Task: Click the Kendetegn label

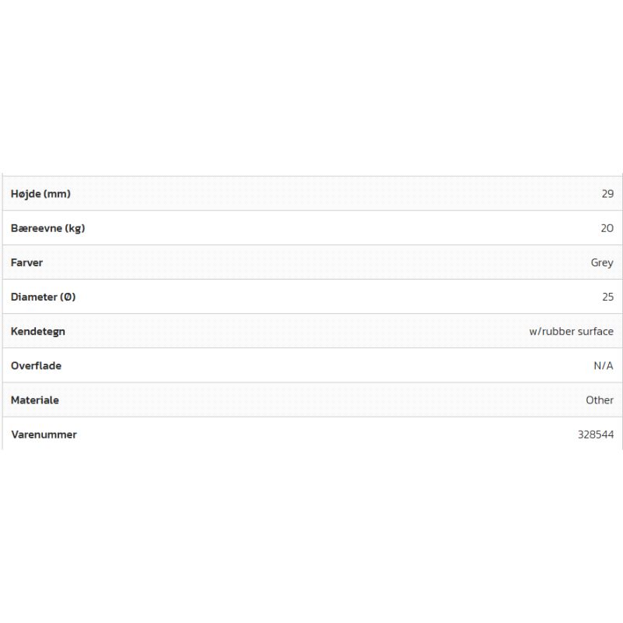Action: tap(38, 331)
